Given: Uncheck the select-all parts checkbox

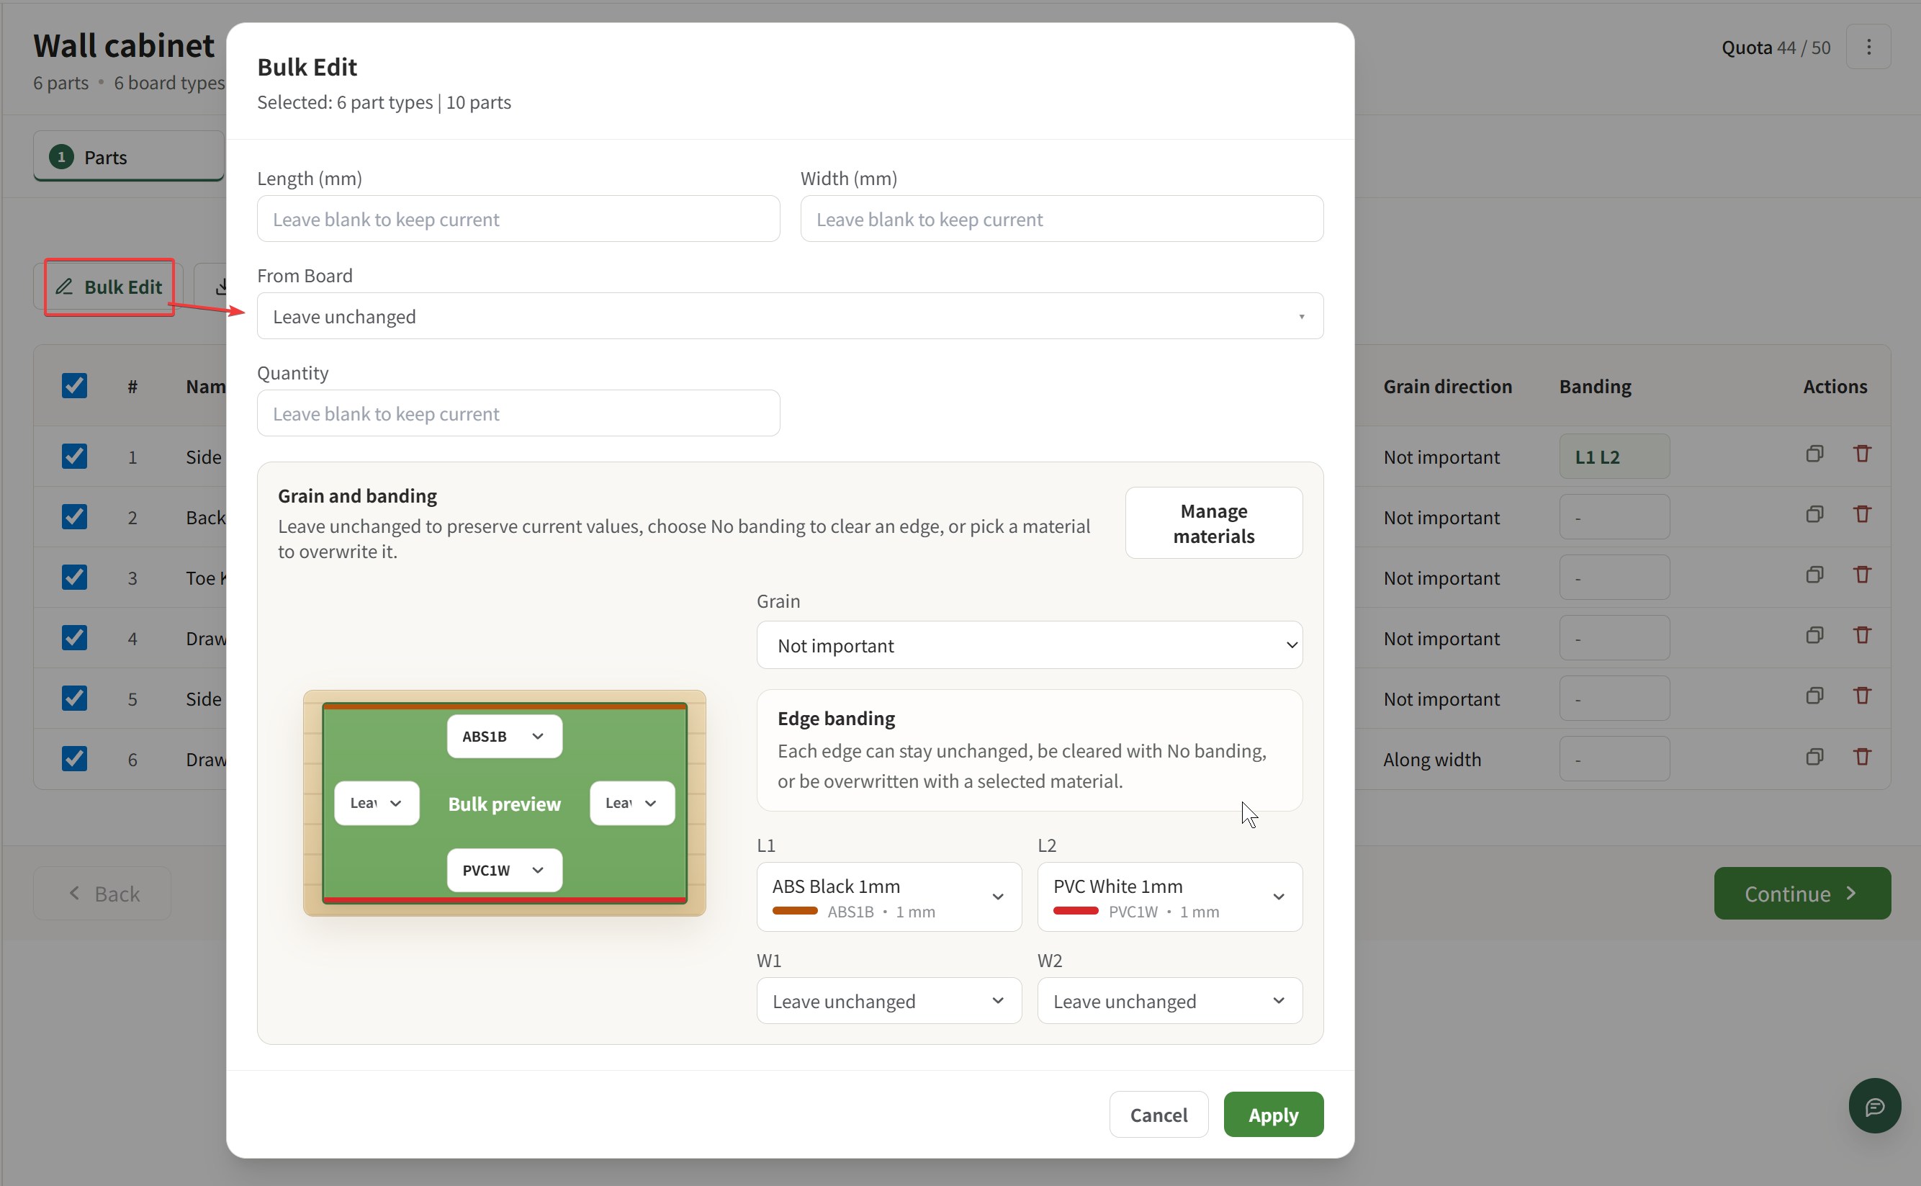Looking at the screenshot, I should coord(74,386).
